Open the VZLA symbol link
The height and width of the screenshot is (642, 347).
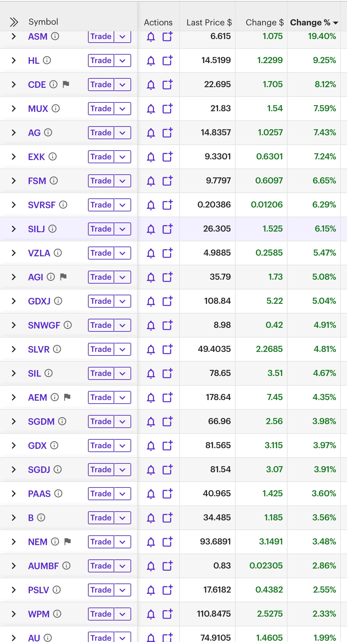pyautogui.click(x=39, y=253)
